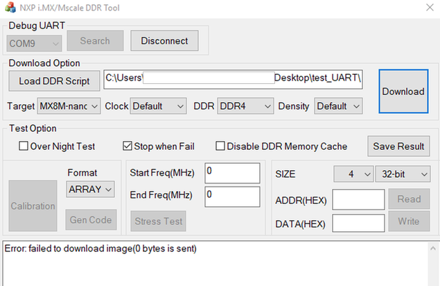This screenshot has width=440, height=286.
Task: Open the Target MX8M-nano dropdown
Action: point(69,106)
